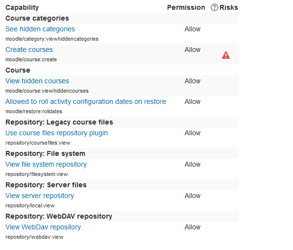The height and width of the screenshot is (250, 293).
Task: Open View file system repository link
Action: point(46,165)
